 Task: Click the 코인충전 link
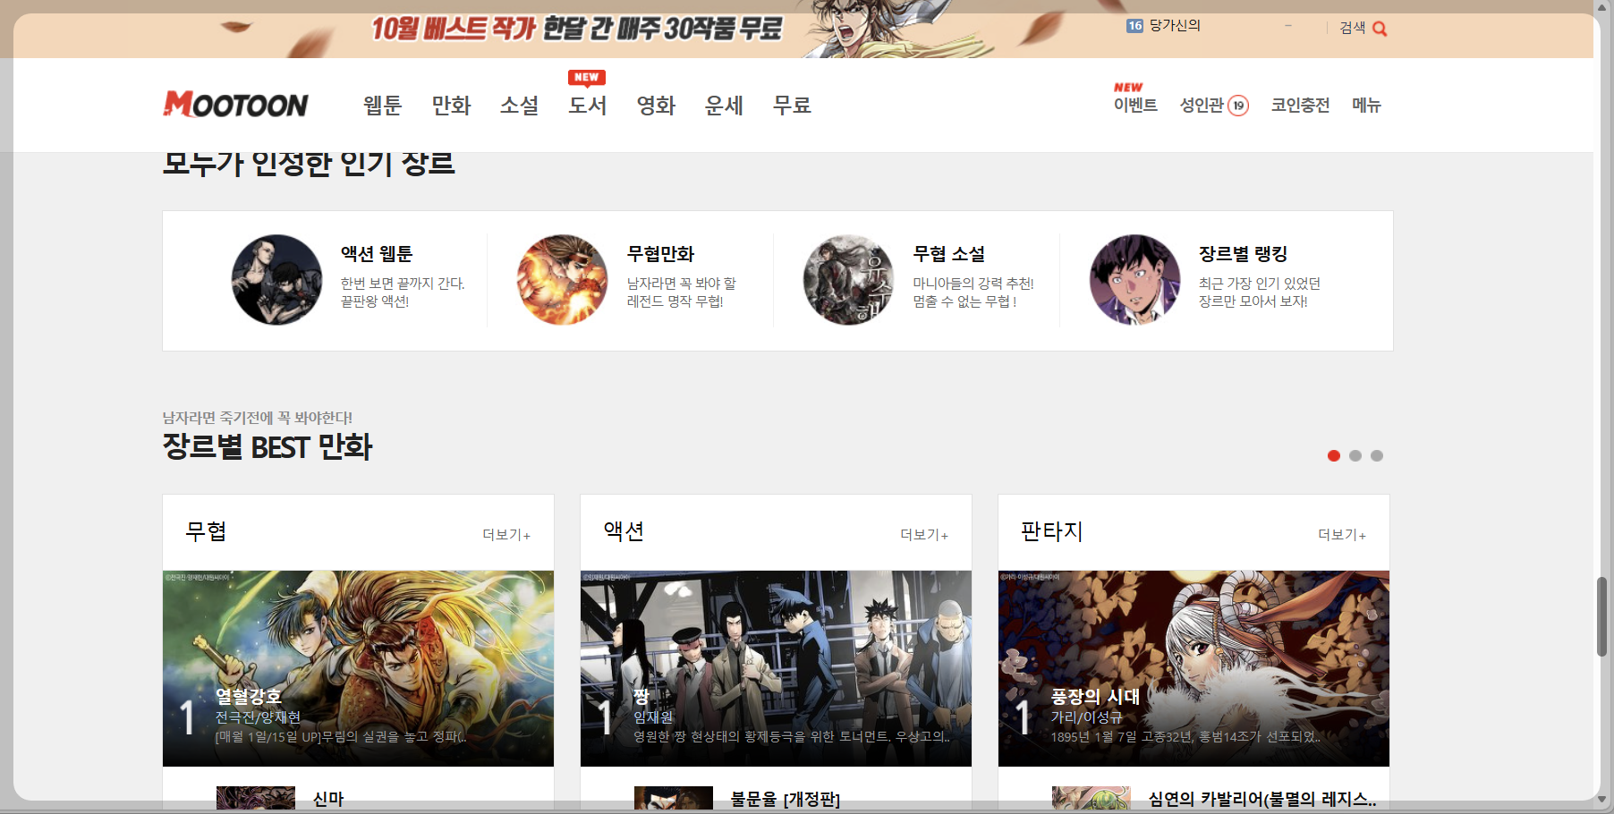click(1300, 106)
